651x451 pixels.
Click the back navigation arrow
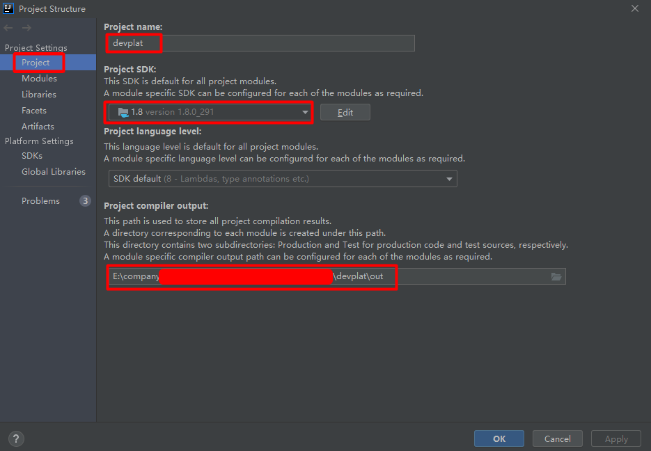click(8, 28)
